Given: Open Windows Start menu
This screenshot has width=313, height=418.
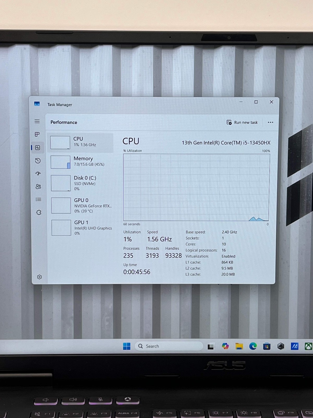Looking at the screenshot, I should point(127,346).
